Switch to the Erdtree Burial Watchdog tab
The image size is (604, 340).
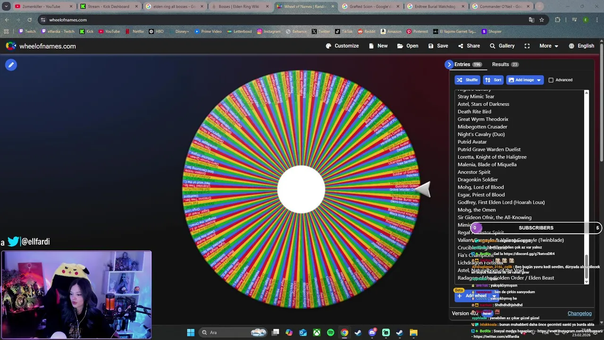coord(435,7)
